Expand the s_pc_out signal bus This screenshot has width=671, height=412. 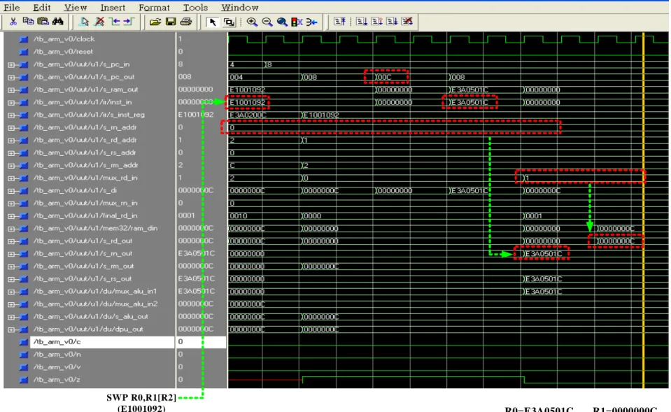point(10,78)
